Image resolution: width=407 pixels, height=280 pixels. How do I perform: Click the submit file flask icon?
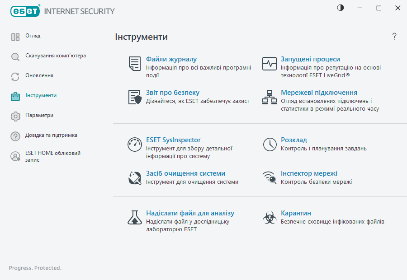click(x=134, y=218)
